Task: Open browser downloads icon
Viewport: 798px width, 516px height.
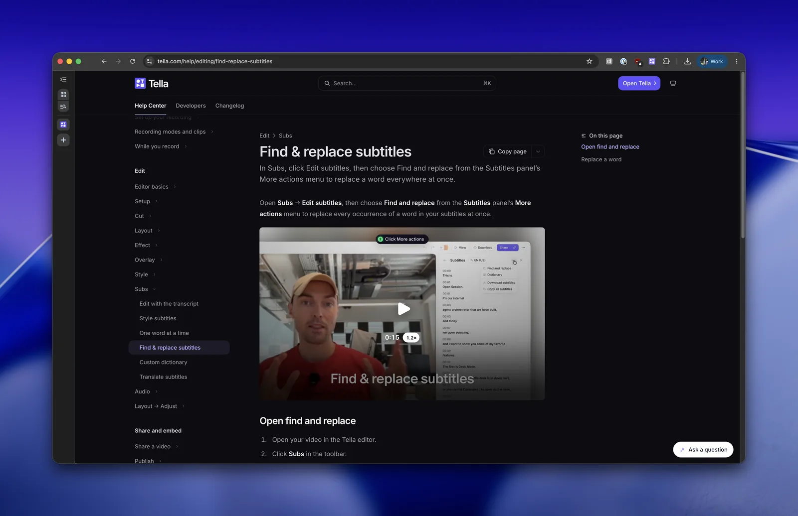Action: point(687,61)
